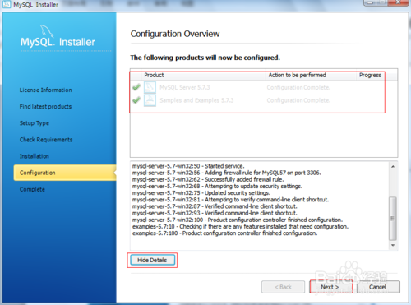Click the MySQL Installer title bar icon
The image size is (411, 305).
[7, 4]
